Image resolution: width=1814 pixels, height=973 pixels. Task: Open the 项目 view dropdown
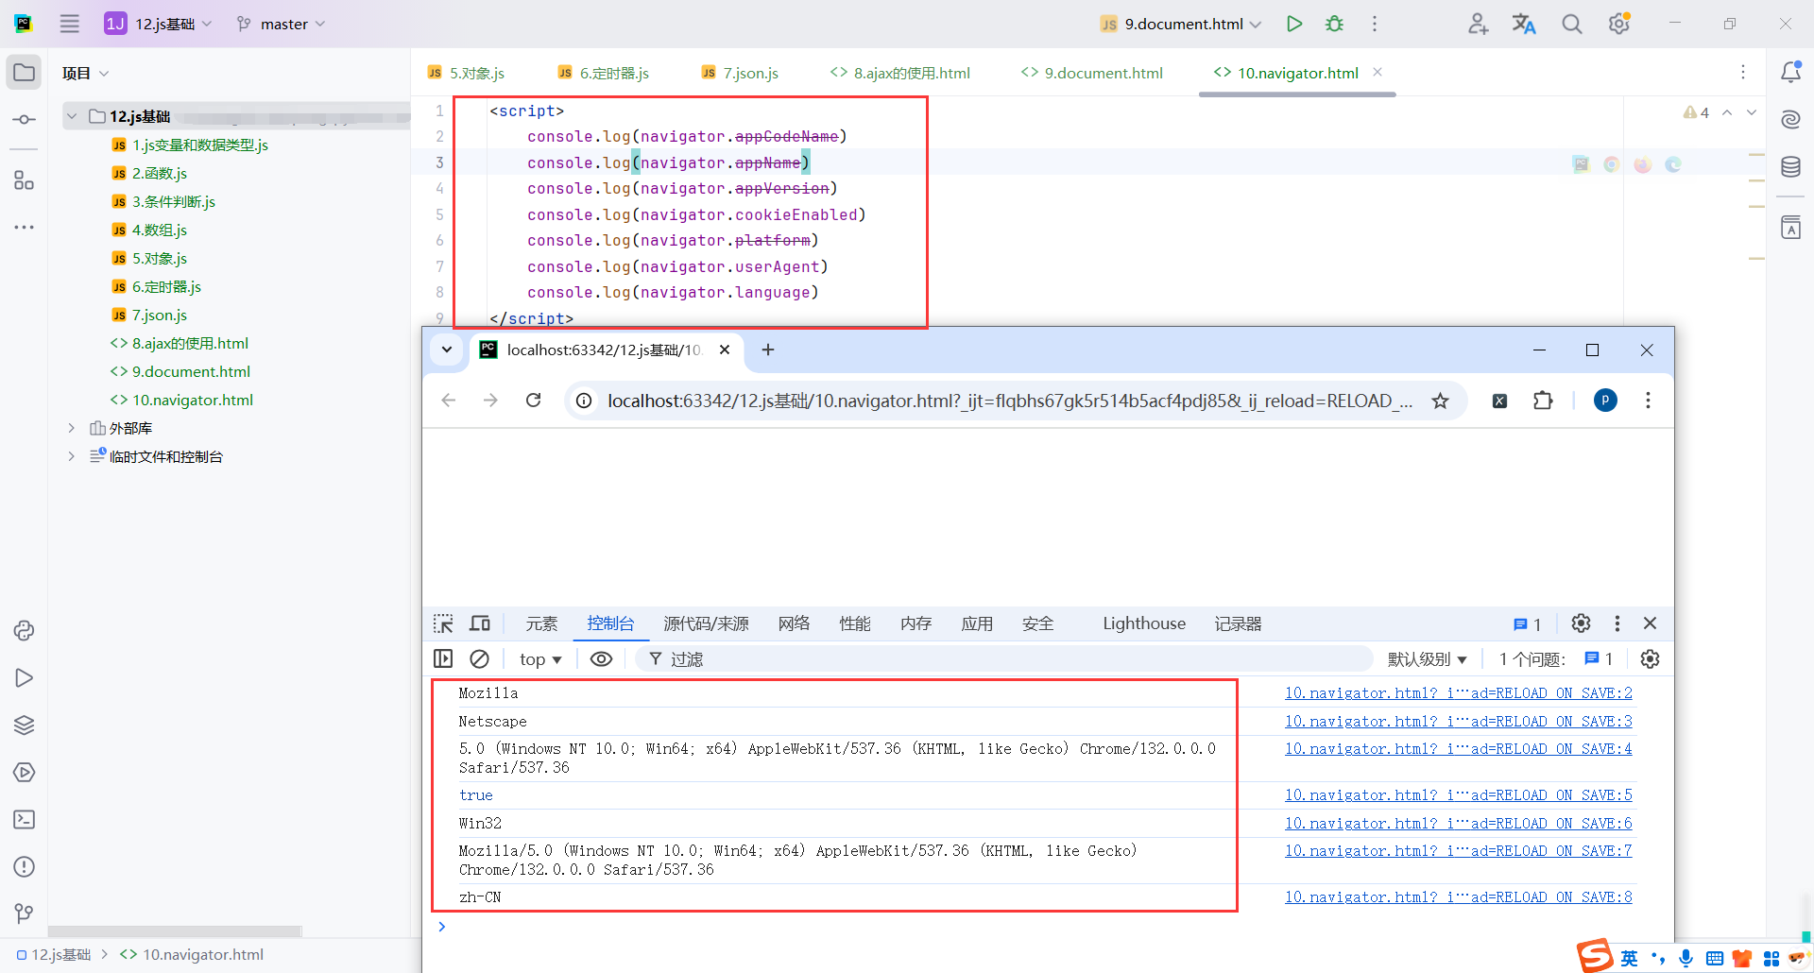click(x=85, y=73)
